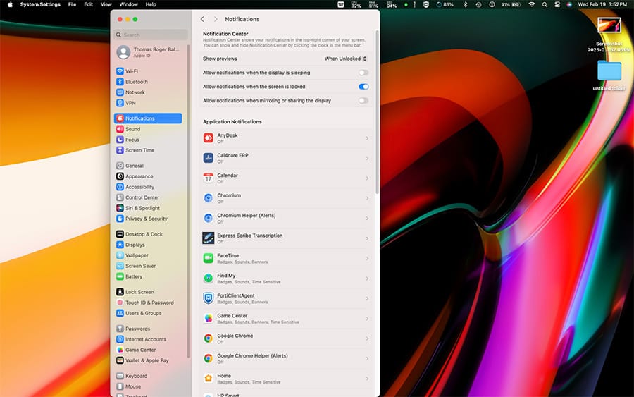Select the Focus moon icon in sidebar
This screenshot has width=634, height=397.
pos(120,140)
